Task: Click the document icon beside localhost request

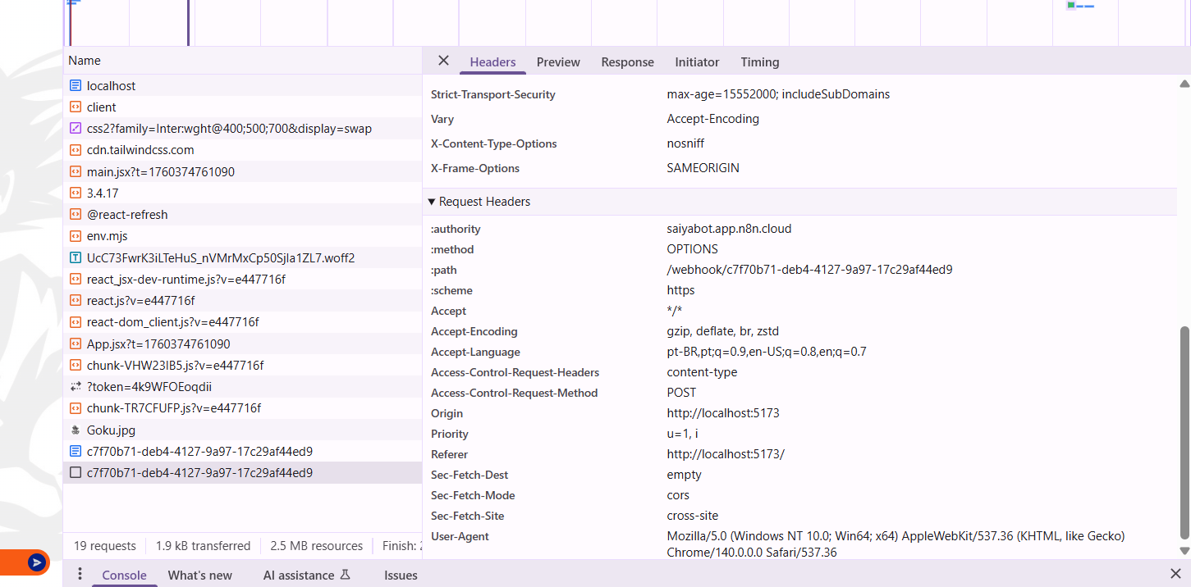Action: click(x=76, y=86)
